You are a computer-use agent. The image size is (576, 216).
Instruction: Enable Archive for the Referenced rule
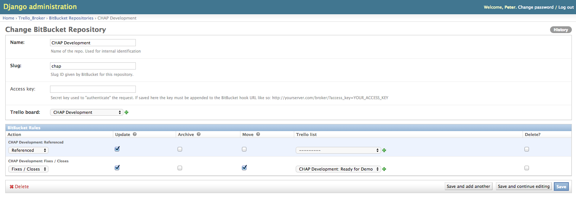click(180, 149)
